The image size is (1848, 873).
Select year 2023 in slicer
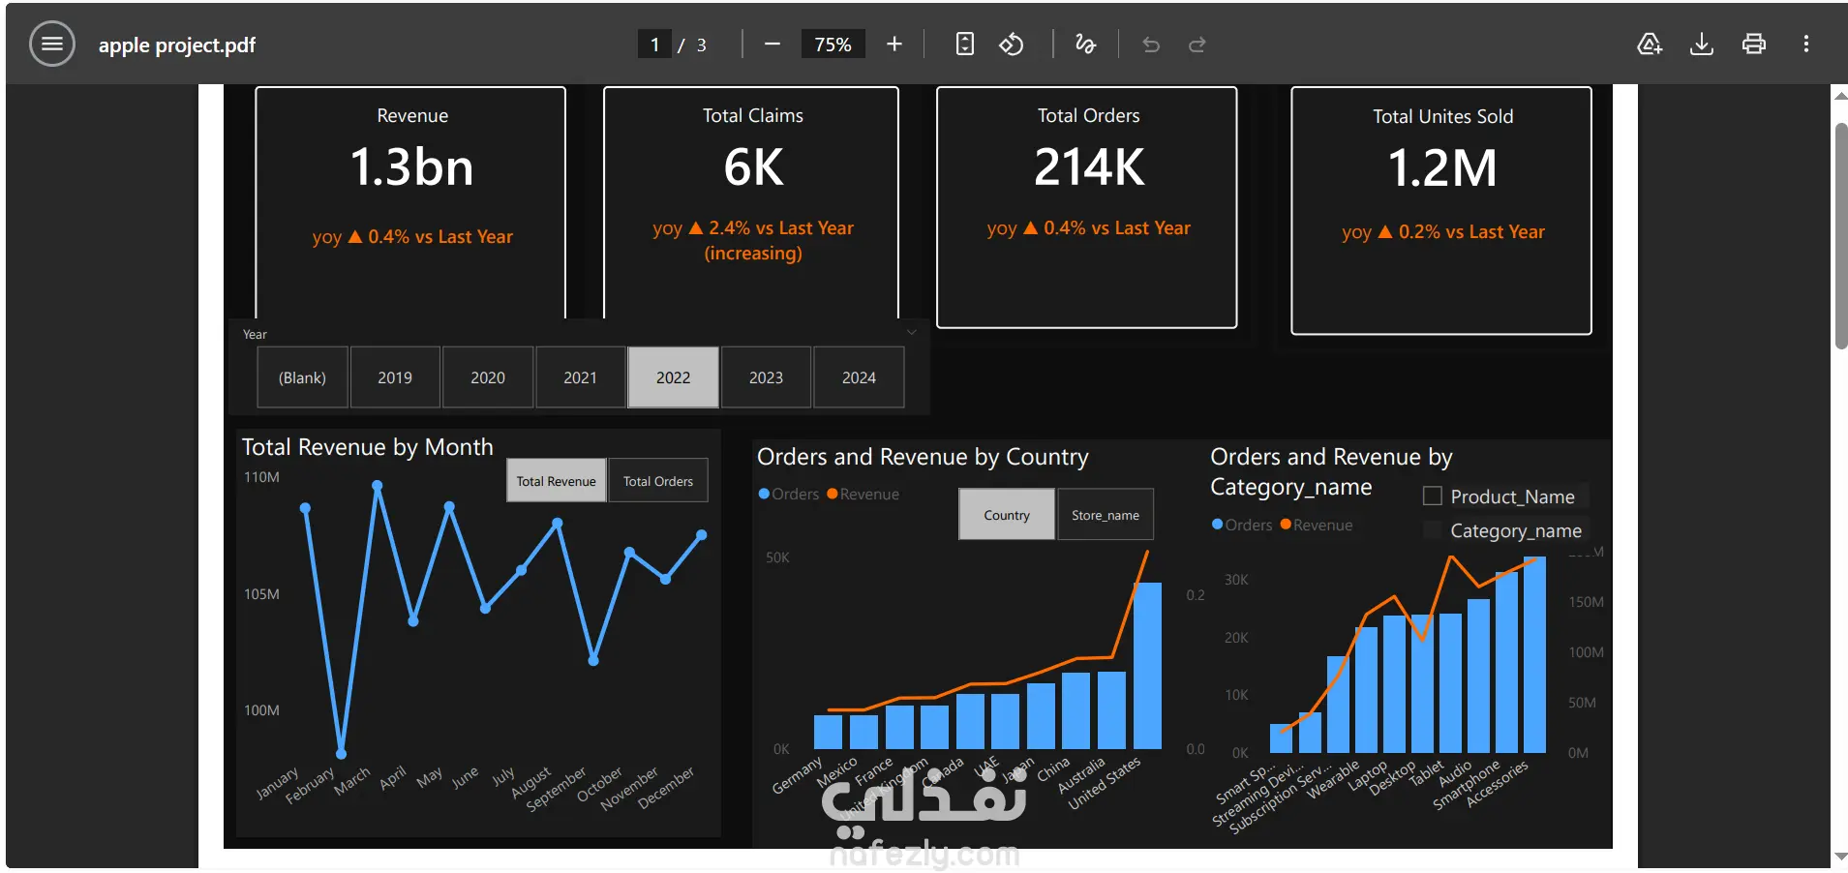(x=766, y=377)
